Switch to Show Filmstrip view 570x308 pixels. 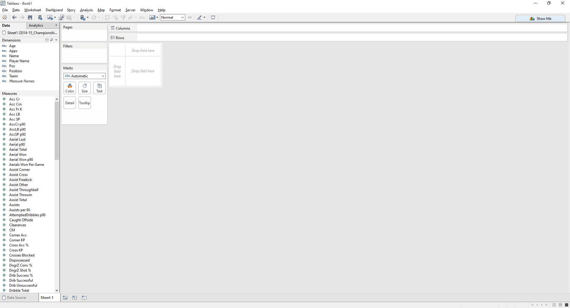(560, 305)
